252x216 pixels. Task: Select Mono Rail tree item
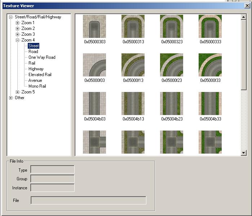point(37,86)
